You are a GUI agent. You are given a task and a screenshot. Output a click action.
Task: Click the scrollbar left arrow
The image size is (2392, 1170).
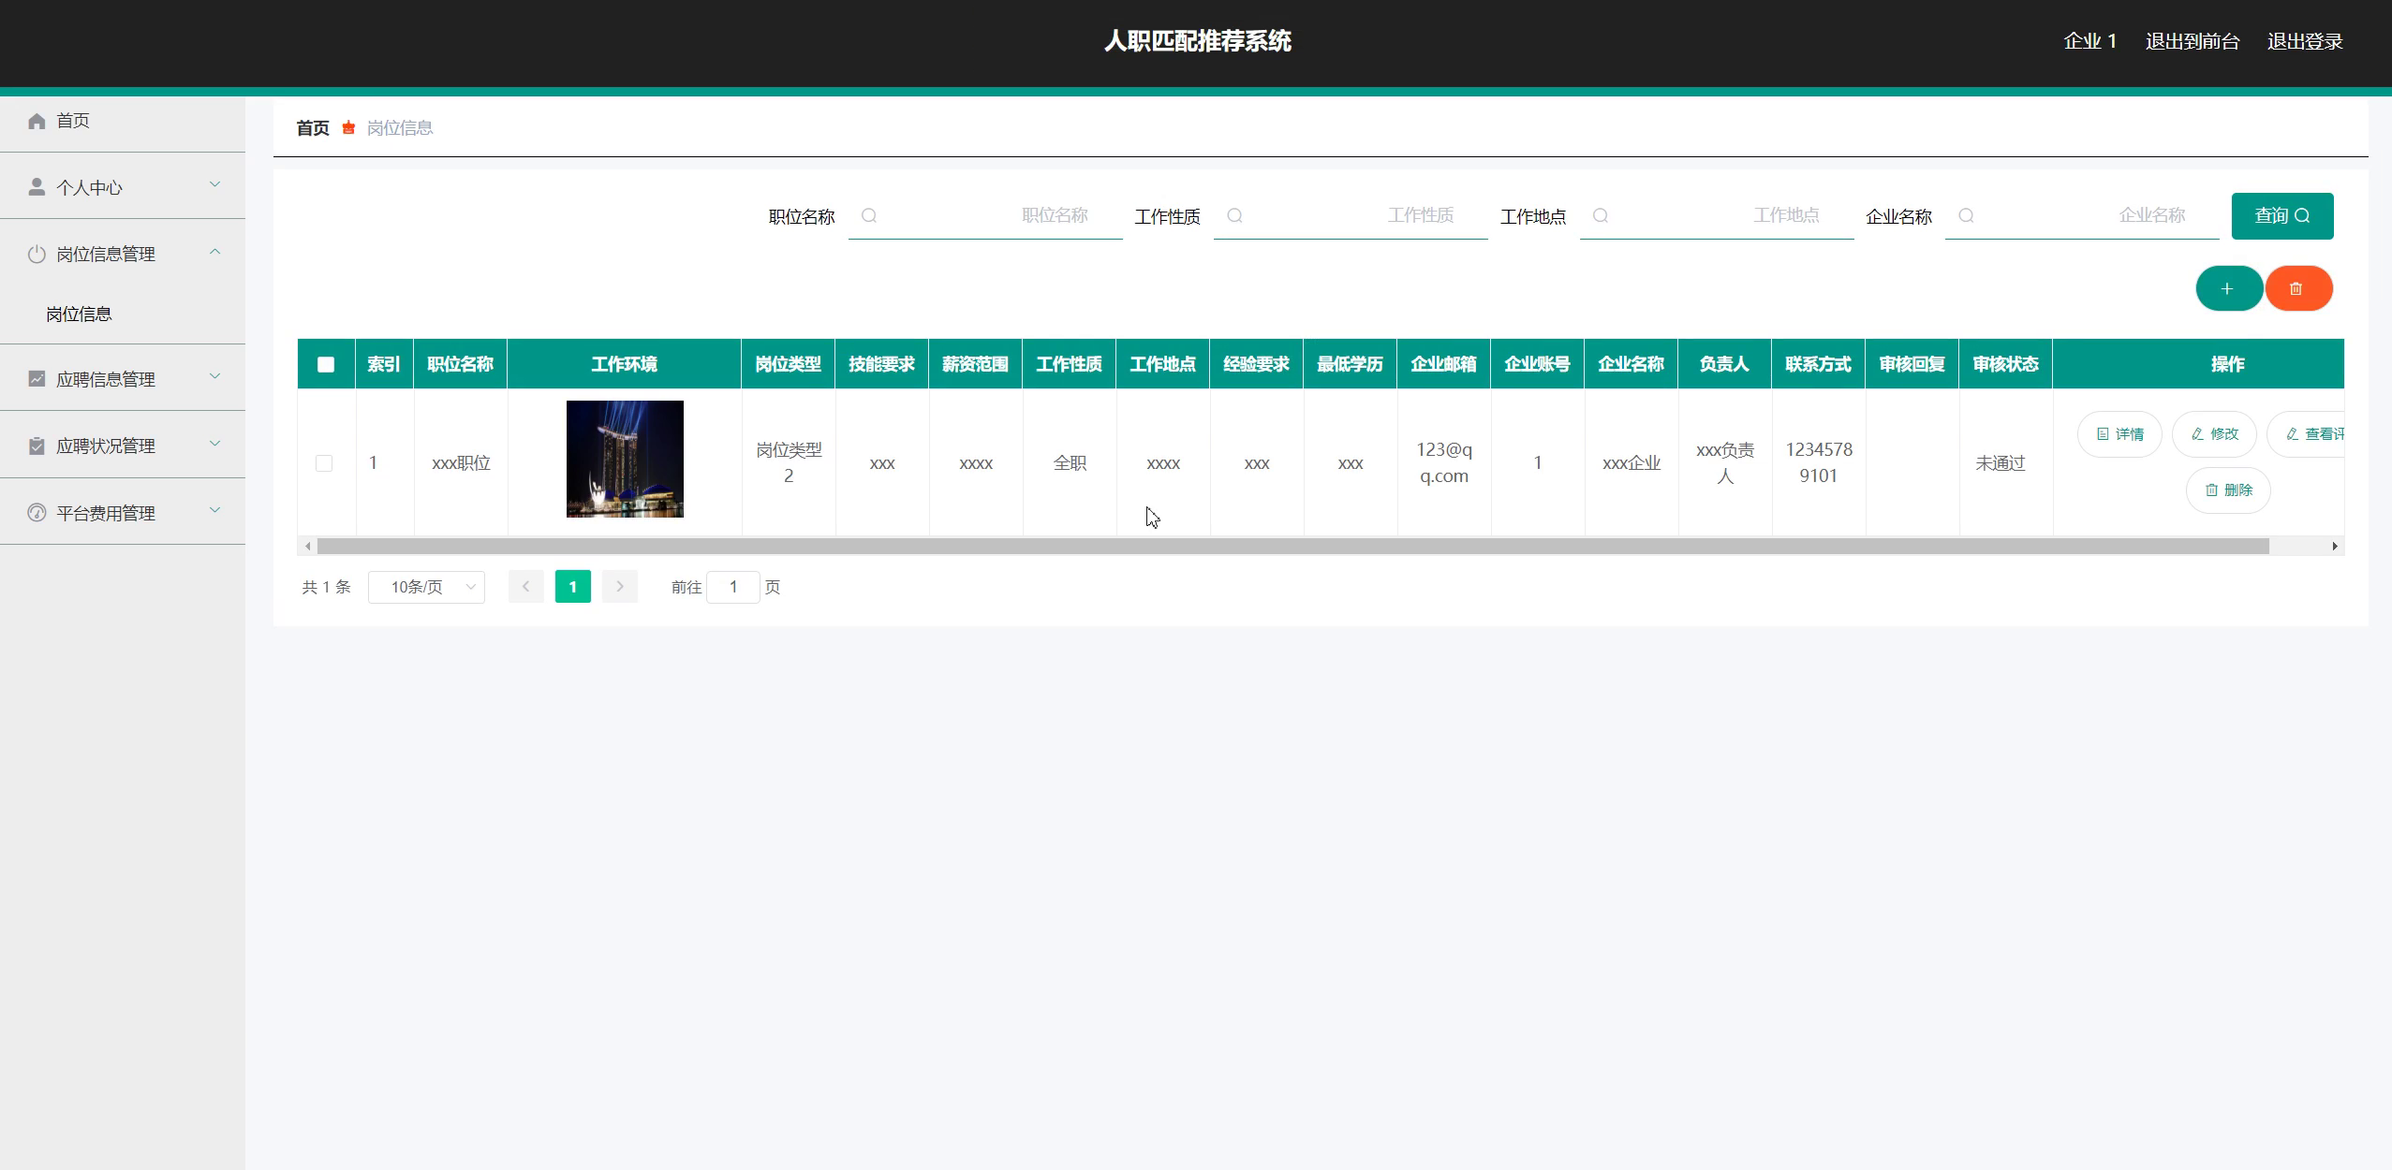[307, 546]
